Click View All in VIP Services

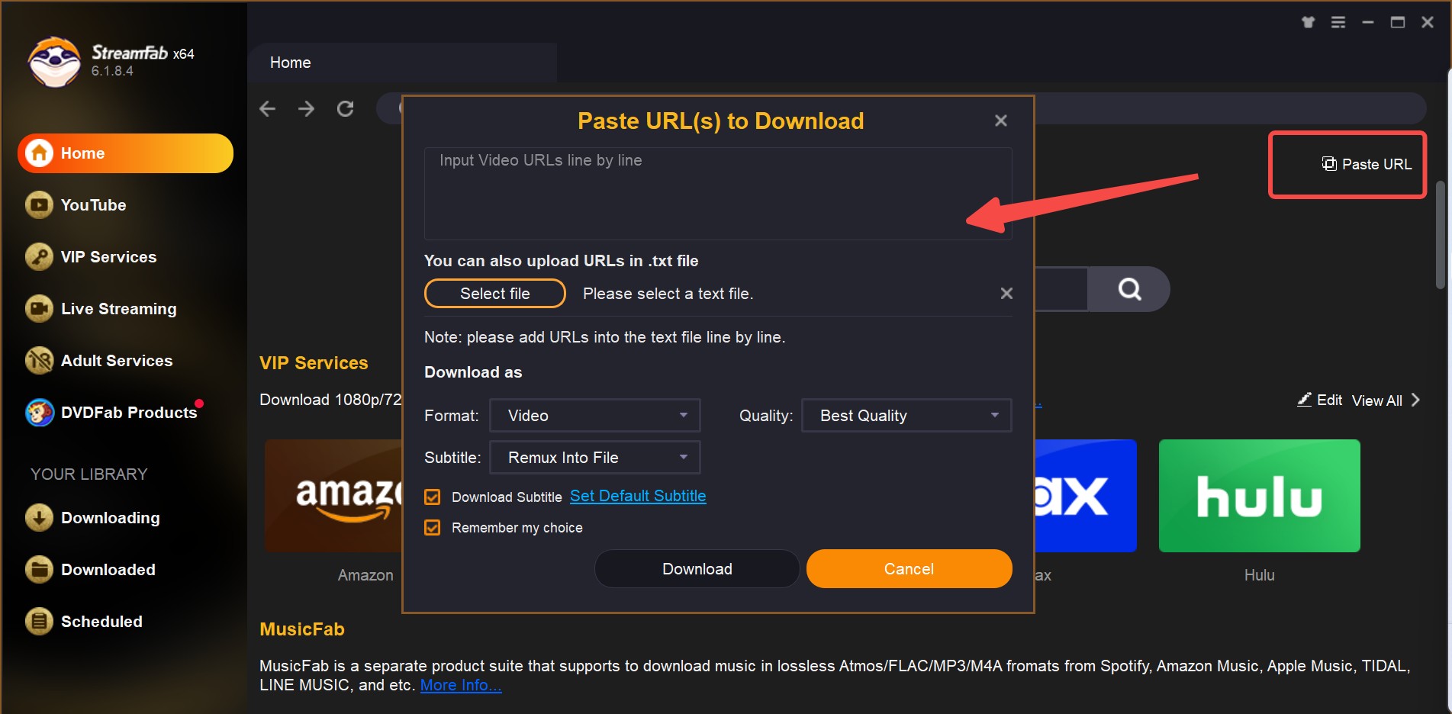(x=1377, y=400)
